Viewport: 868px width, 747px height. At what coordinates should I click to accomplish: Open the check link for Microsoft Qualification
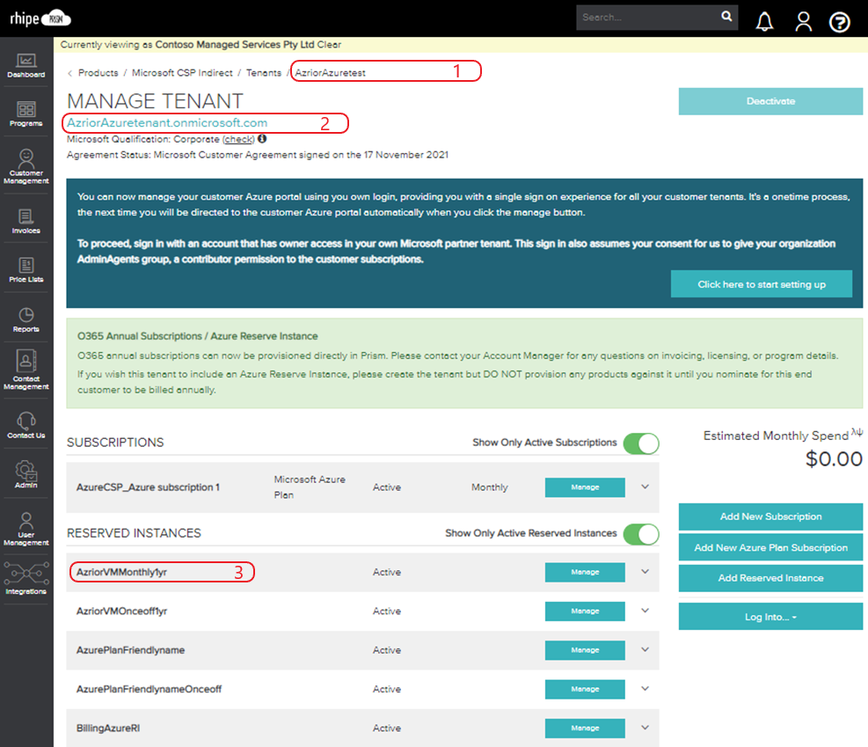tap(238, 139)
